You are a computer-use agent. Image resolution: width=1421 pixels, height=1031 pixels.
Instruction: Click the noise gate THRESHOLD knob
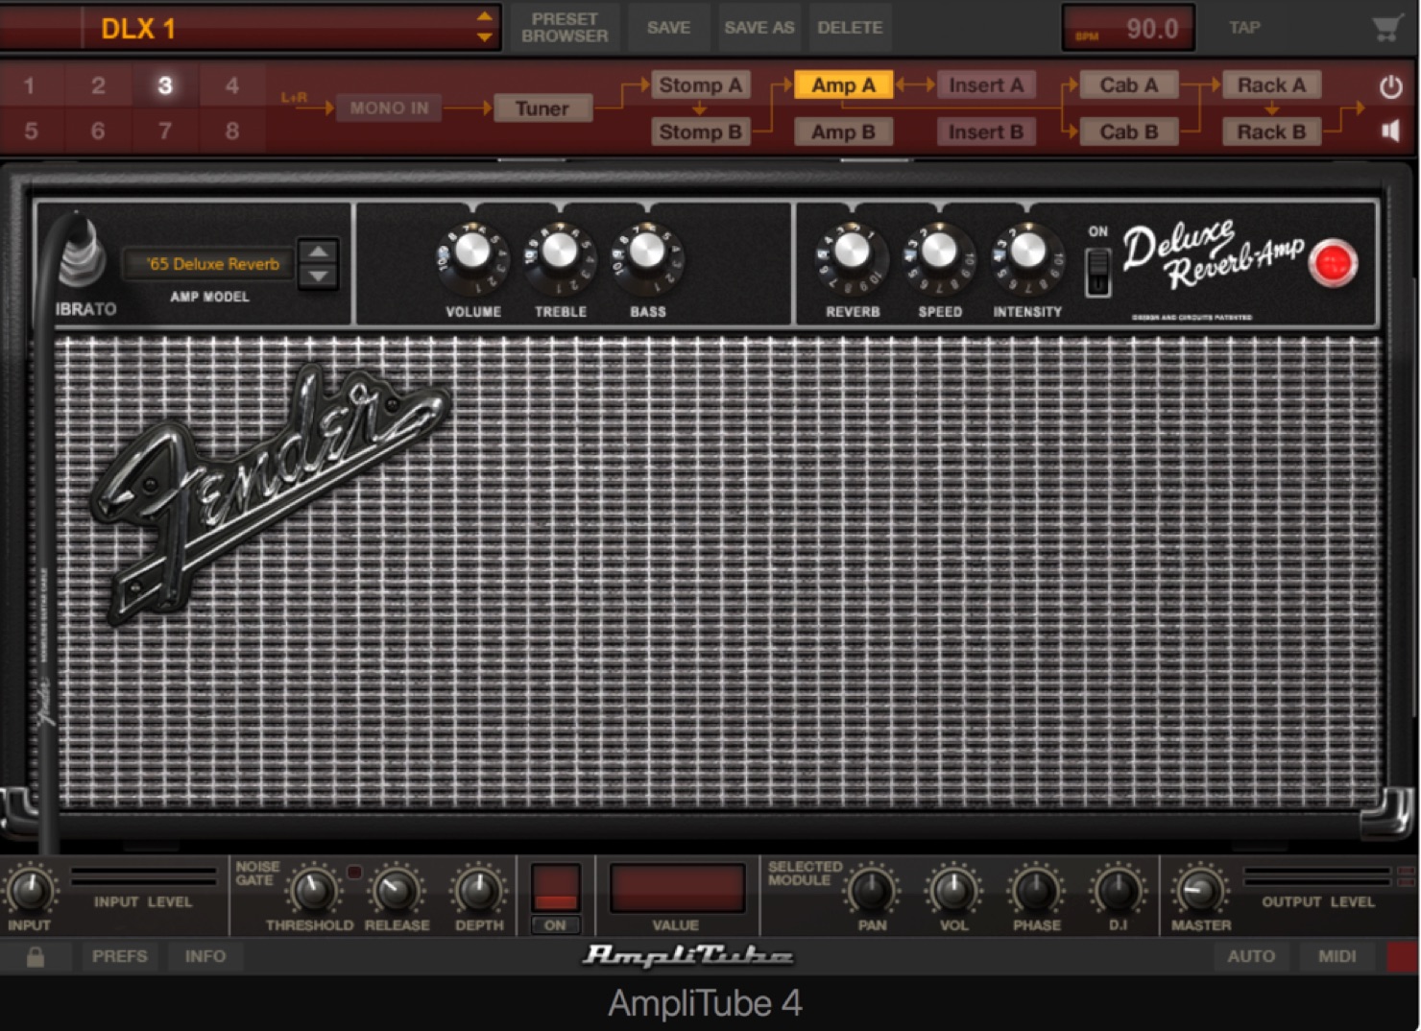pyautogui.click(x=312, y=891)
